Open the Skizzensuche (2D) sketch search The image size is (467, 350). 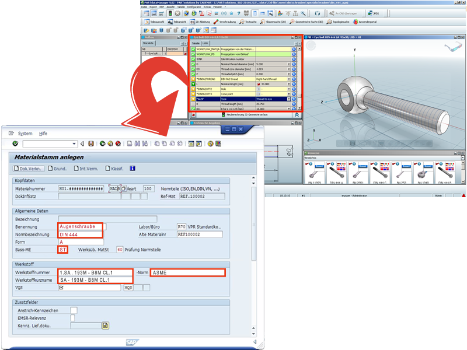coord(271,22)
